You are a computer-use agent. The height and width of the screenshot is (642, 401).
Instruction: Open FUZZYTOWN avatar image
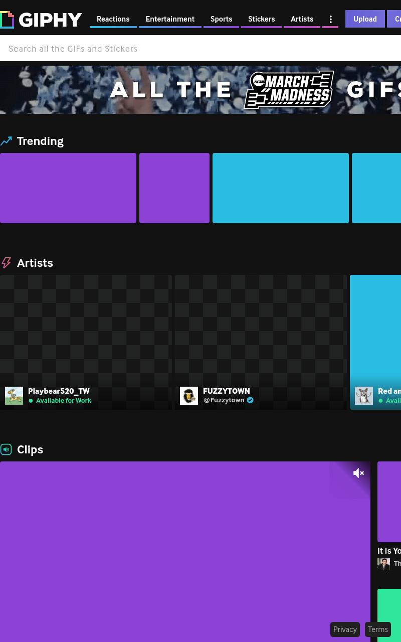tap(189, 396)
